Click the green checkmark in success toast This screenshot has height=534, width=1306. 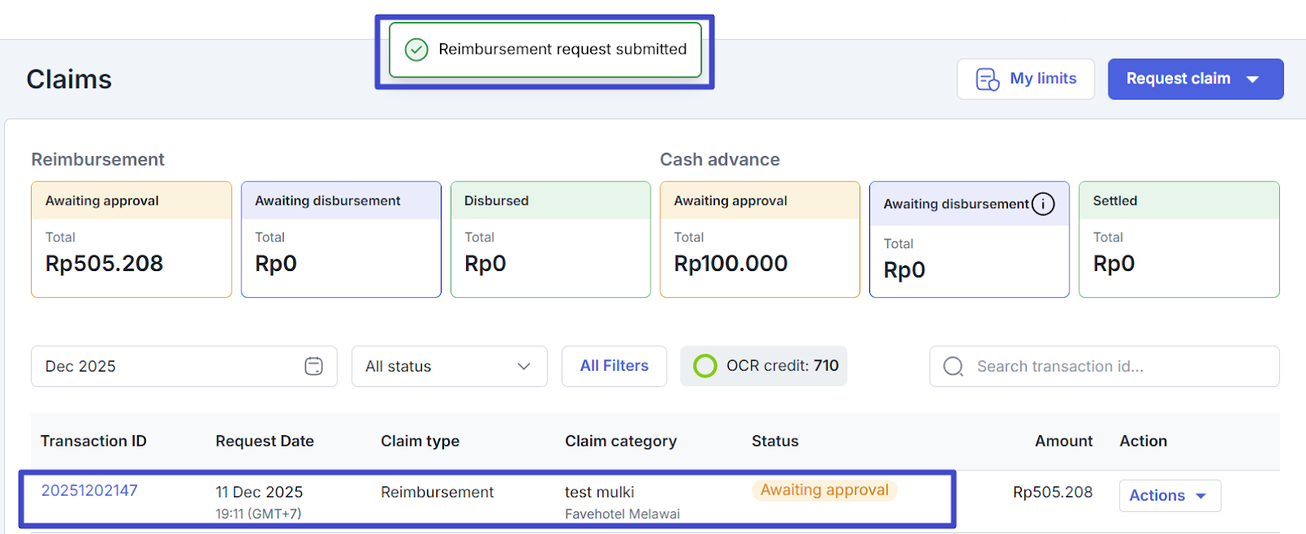[x=416, y=50]
